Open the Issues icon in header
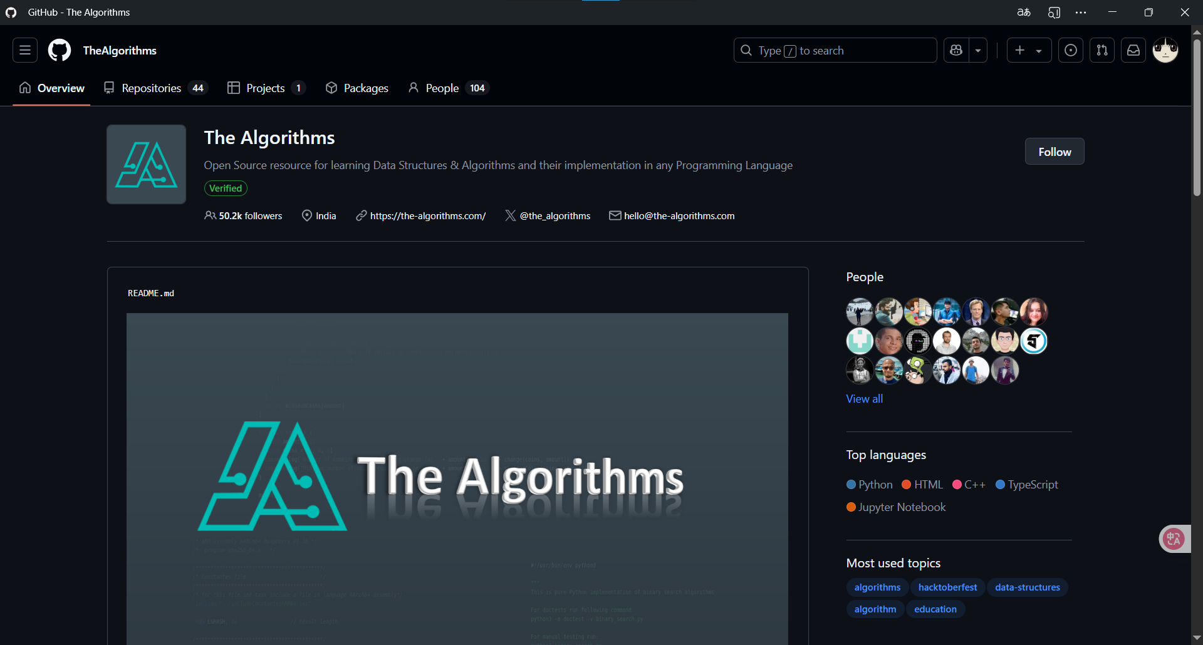1203x645 pixels. coord(1071,50)
